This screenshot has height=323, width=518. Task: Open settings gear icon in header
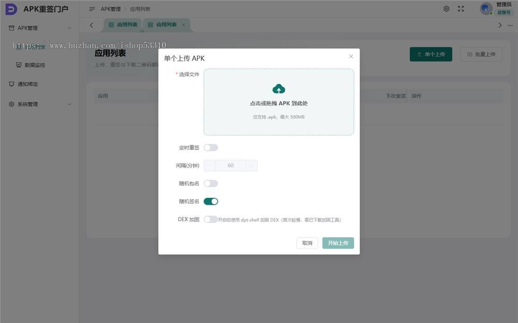pos(447,9)
